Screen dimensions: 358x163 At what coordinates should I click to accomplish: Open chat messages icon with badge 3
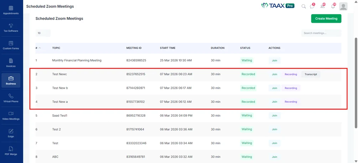(x=312, y=6)
